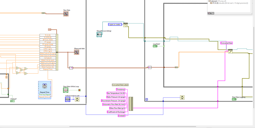
Task: Select the Log Data? boolean terminal
Action: [155, 46]
